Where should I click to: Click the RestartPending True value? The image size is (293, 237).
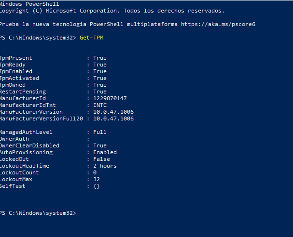(x=100, y=92)
